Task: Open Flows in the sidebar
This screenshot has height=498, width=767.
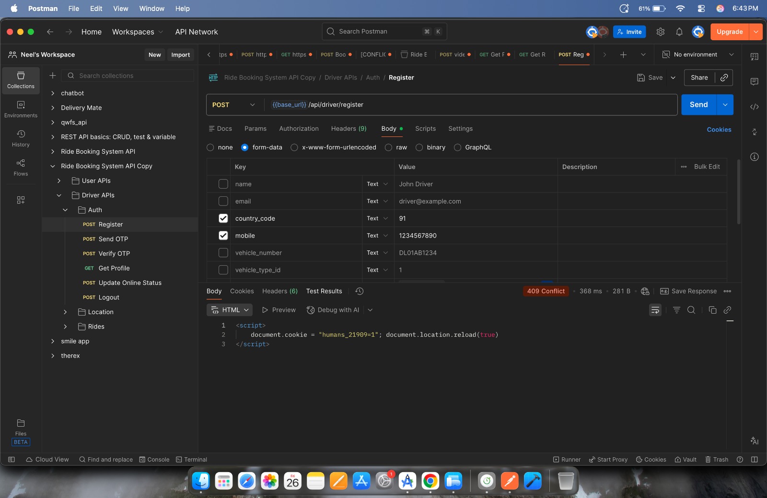Action: click(21, 168)
